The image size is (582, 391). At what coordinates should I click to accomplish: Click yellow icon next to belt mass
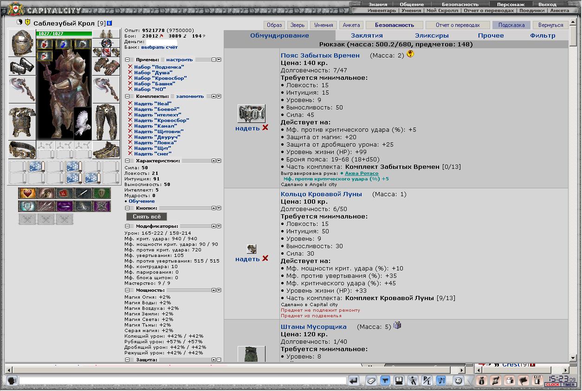tap(410, 54)
